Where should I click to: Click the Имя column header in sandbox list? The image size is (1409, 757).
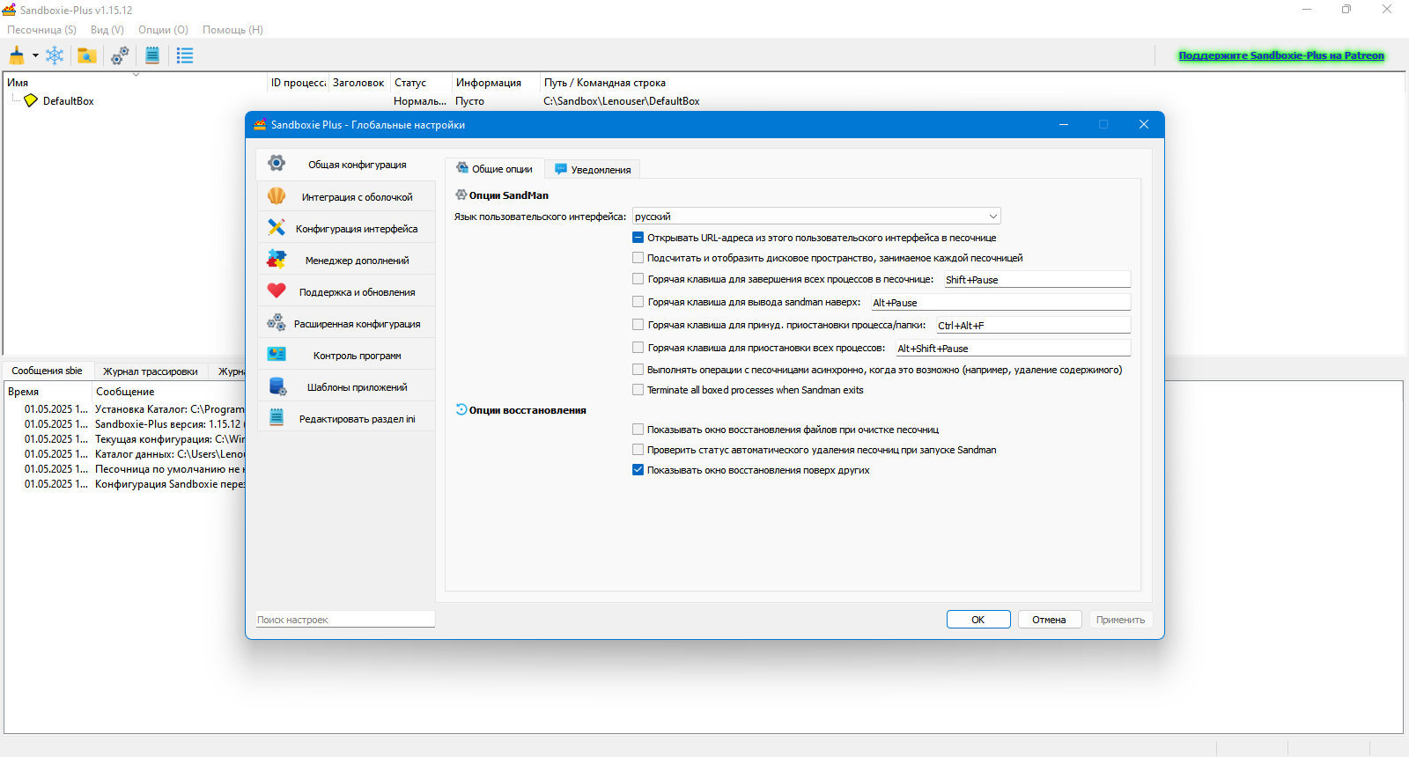pyautogui.click(x=135, y=83)
